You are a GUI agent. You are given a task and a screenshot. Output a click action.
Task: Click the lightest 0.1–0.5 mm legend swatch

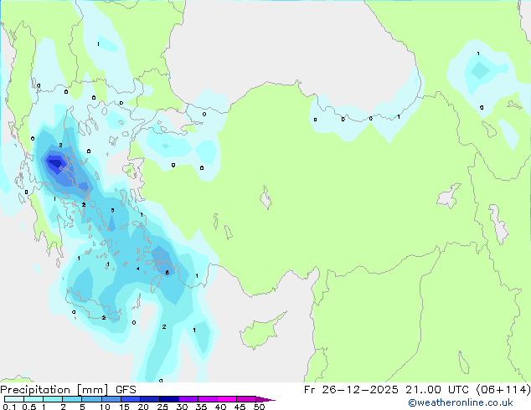pyautogui.click(x=14, y=399)
